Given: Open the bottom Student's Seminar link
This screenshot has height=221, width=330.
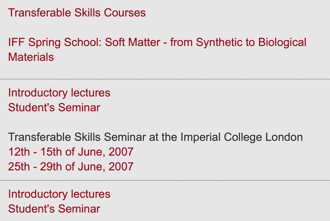Looking at the screenshot, I should 54,208.
